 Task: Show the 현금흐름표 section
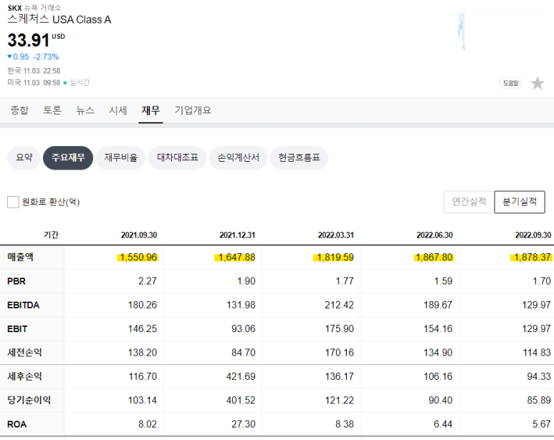click(299, 157)
